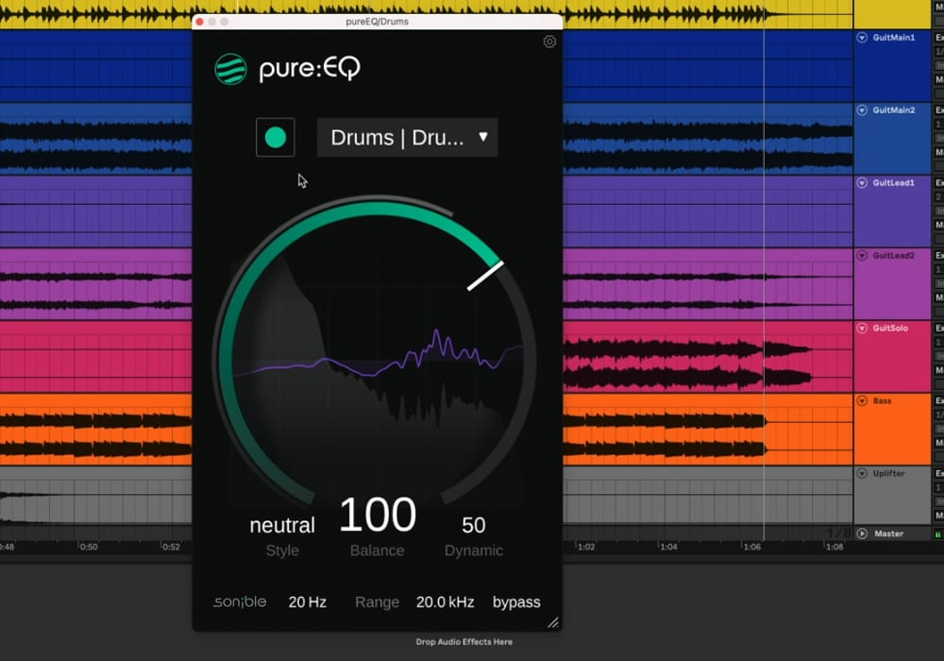
Task: Click the Dynamic label
Action: pyautogui.click(x=474, y=551)
